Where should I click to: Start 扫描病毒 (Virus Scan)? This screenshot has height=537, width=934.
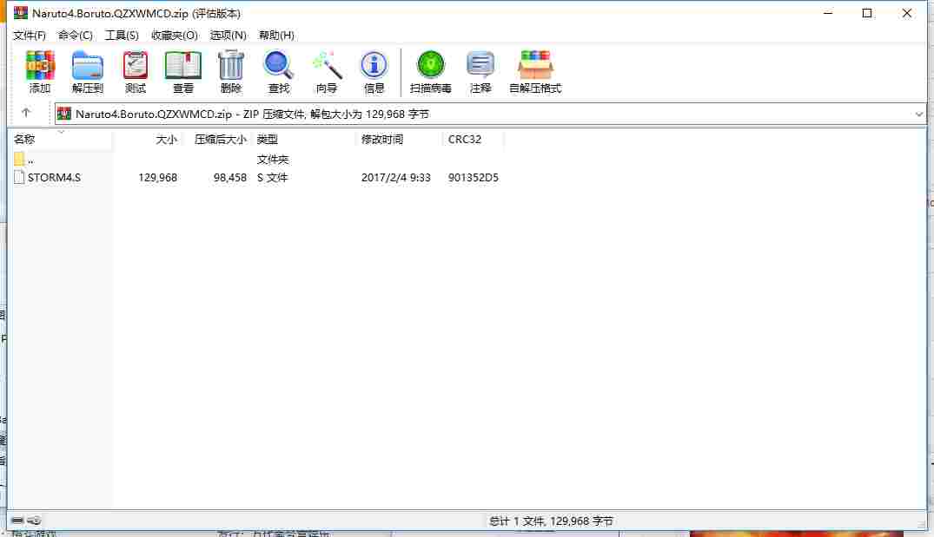431,72
